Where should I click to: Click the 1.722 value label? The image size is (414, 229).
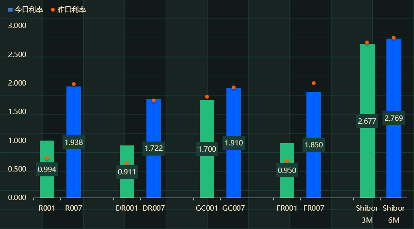point(154,148)
